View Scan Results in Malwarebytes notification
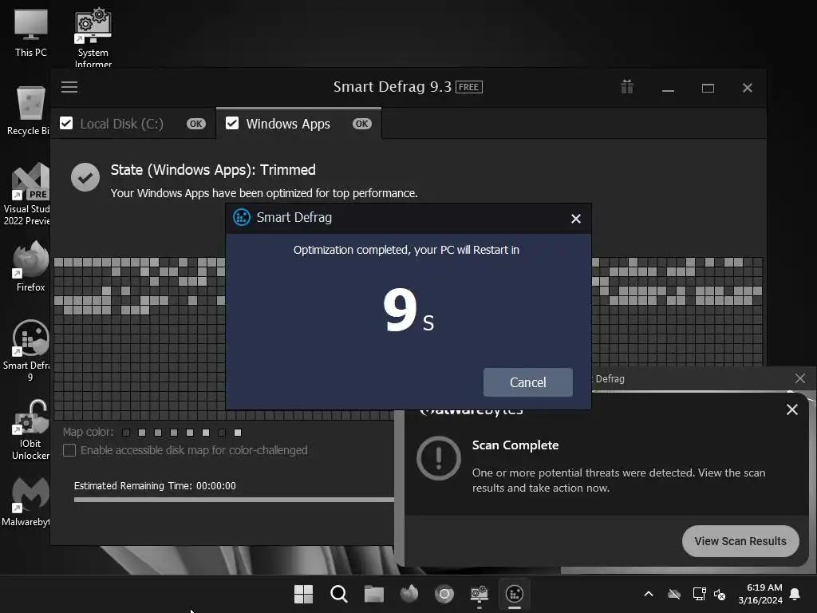The image size is (817, 613). tap(740, 541)
